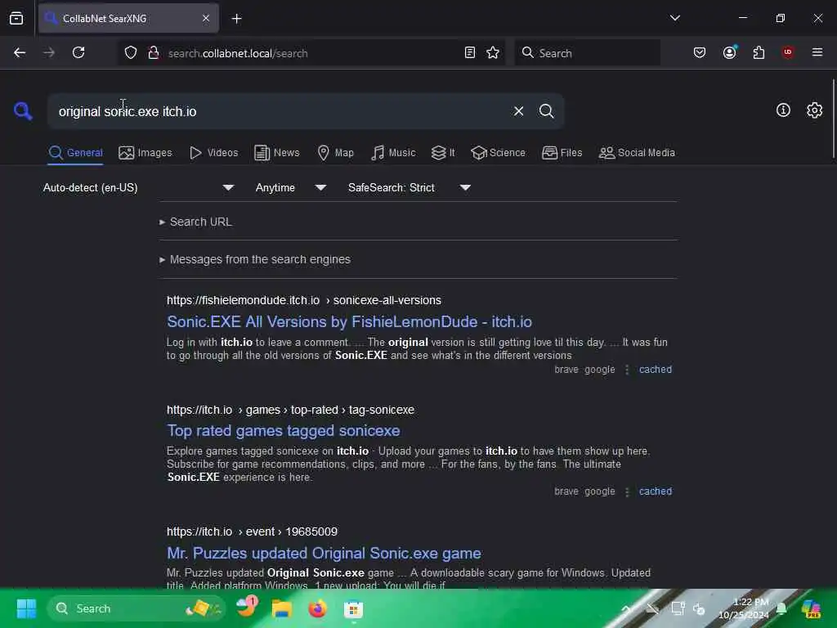Switch to the Science category tab
The width and height of the screenshot is (837, 628).
click(498, 153)
